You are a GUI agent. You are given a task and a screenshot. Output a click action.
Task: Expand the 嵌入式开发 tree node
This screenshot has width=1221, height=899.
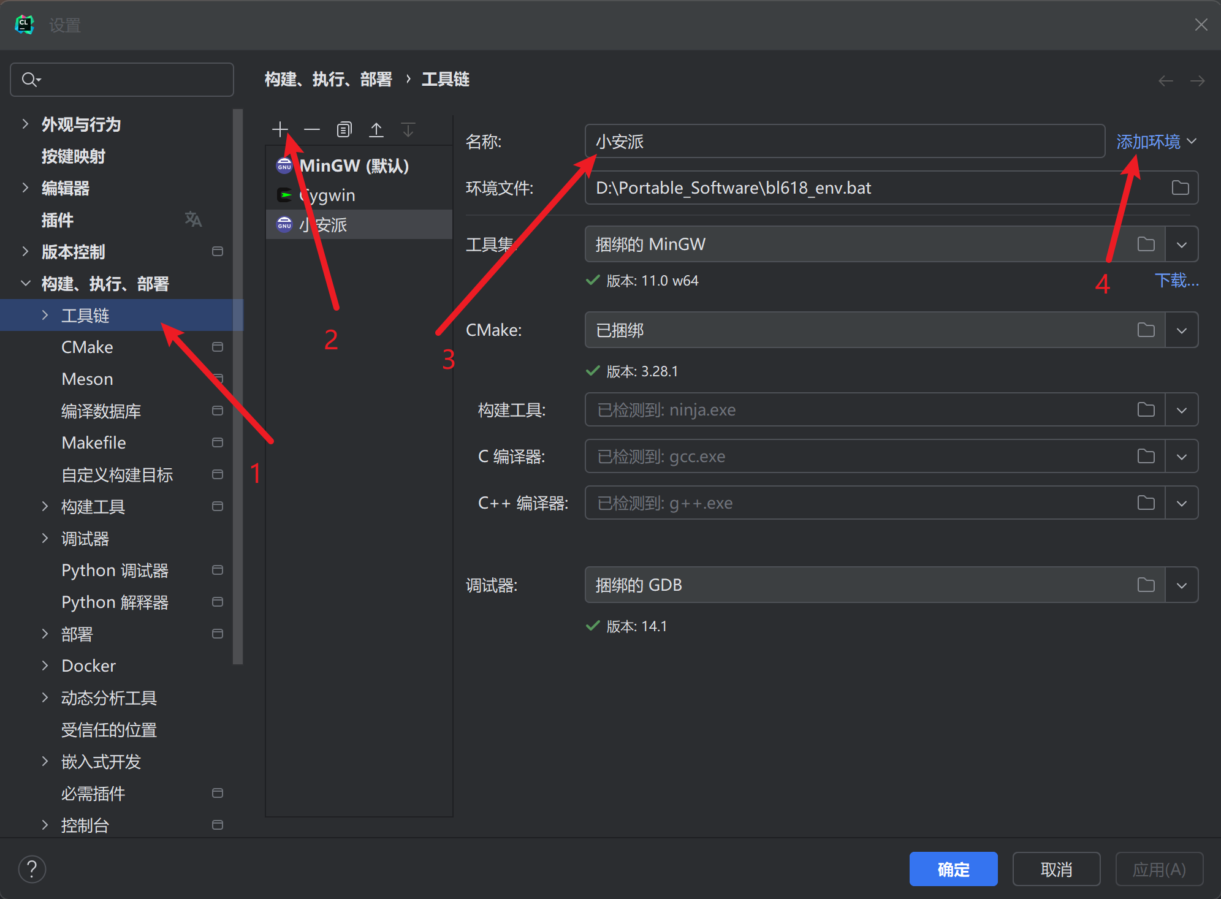pos(45,761)
